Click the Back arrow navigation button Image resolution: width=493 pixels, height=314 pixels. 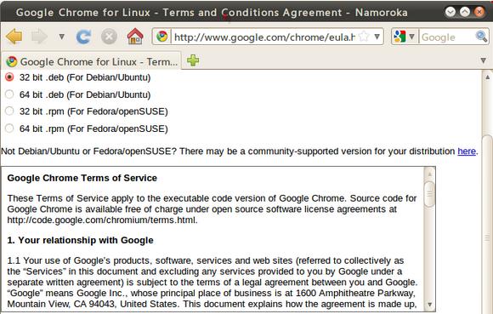pyautogui.click(x=14, y=37)
